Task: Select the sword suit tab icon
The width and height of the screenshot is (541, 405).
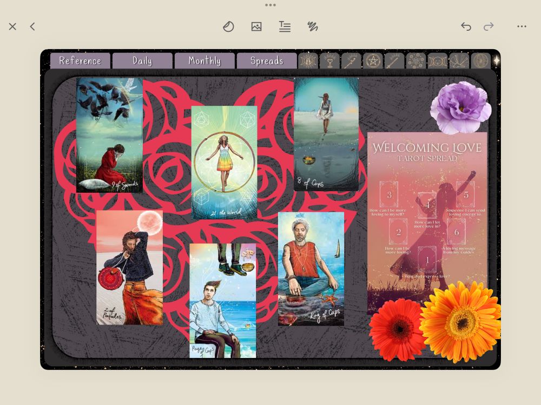Action: click(x=394, y=60)
